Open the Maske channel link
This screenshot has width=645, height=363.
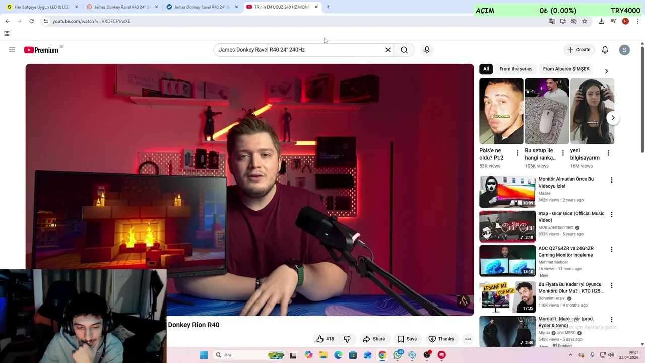click(544, 193)
